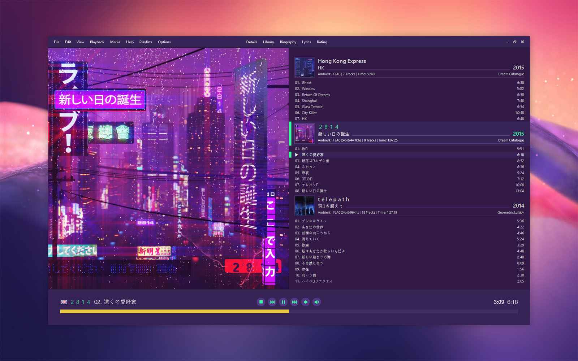Image resolution: width=578 pixels, height=361 pixels.
Task: Minimize the music player window
Action: (507, 42)
